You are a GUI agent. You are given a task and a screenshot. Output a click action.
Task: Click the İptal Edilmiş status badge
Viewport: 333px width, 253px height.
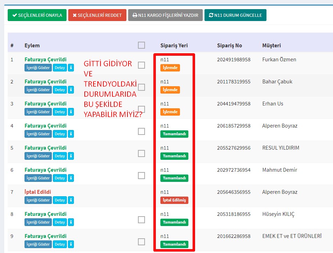click(x=174, y=200)
